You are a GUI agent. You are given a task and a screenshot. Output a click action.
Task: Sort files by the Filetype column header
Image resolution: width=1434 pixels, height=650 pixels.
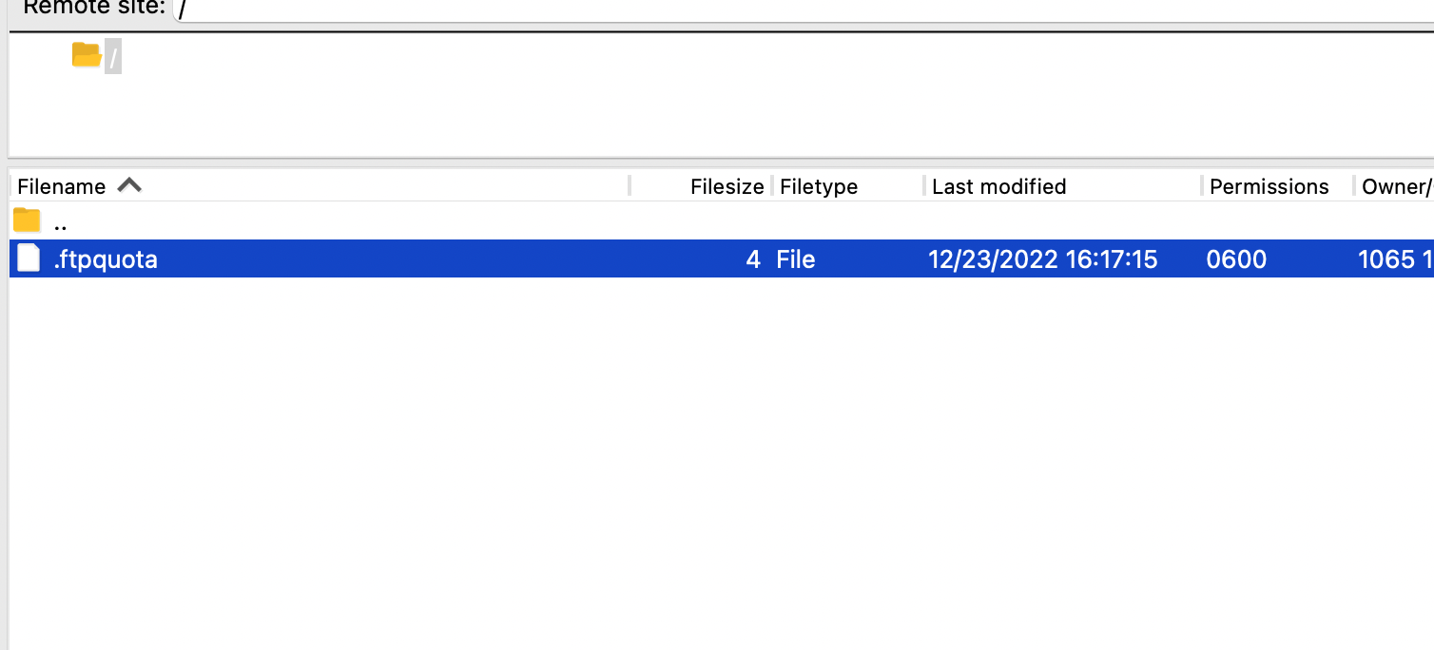click(x=819, y=186)
